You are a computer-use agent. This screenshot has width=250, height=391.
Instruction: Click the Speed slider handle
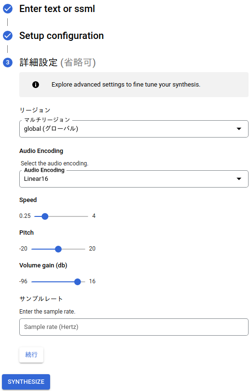coord(45,216)
